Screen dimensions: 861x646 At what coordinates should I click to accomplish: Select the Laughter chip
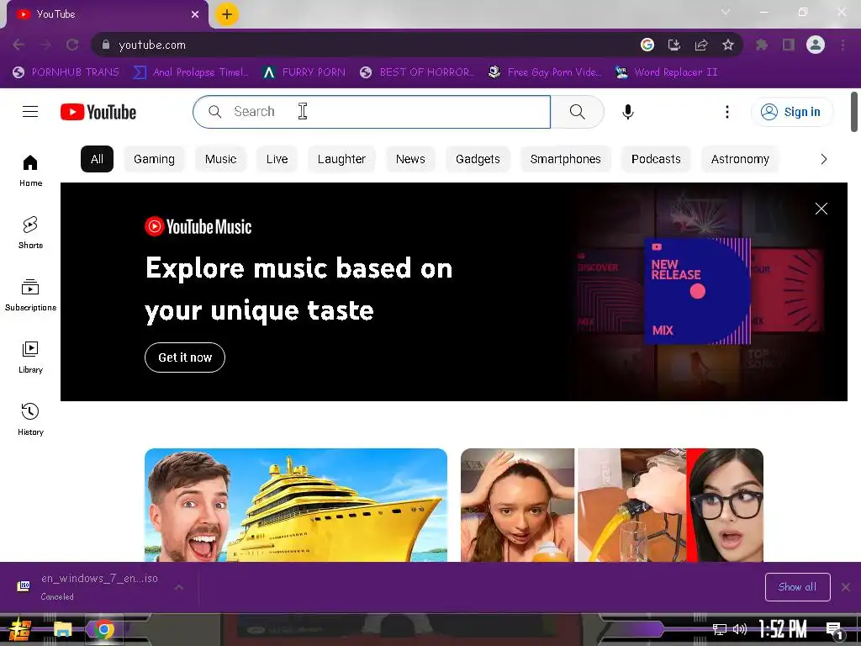(341, 159)
